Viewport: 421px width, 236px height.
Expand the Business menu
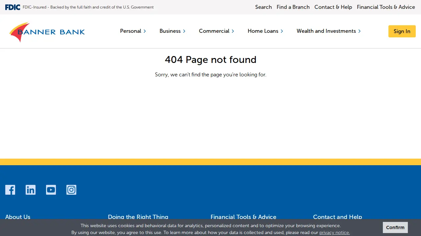(x=172, y=31)
